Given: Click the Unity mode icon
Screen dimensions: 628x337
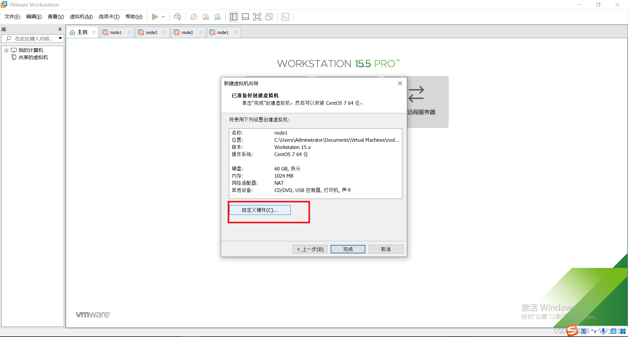Looking at the screenshot, I should click(269, 17).
